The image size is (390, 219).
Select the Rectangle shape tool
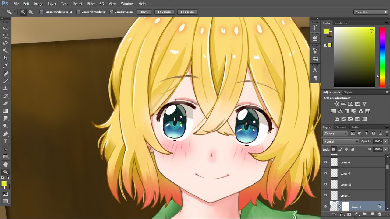5,156
